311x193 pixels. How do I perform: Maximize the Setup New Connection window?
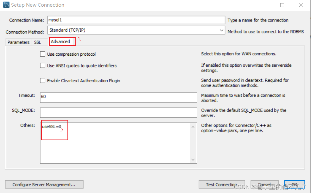[x=282, y=5]
